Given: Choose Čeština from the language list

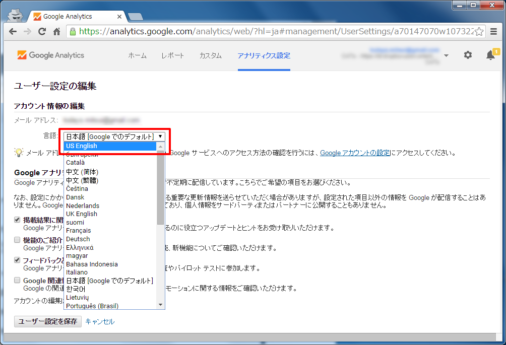Looking at the screenshot, I should (110, 189).
